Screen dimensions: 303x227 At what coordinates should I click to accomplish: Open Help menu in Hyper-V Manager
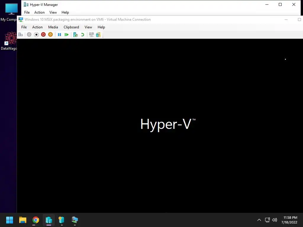pyautogui.click(x=65, y=12)
